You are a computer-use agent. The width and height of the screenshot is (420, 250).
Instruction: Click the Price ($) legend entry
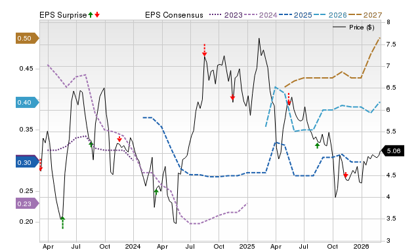[x=354, y=27]
